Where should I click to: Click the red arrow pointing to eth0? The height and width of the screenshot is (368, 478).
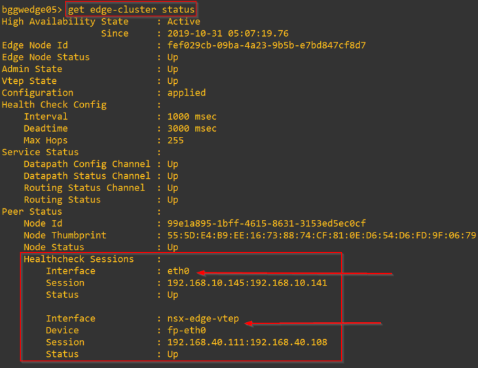click(295, 272)
